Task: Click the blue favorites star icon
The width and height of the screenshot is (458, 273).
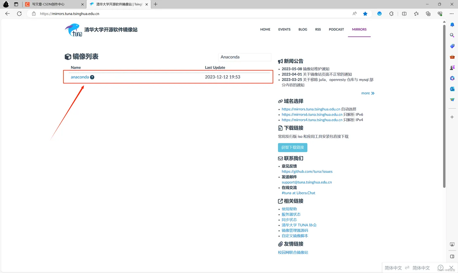Action: [x=365, y=14]
